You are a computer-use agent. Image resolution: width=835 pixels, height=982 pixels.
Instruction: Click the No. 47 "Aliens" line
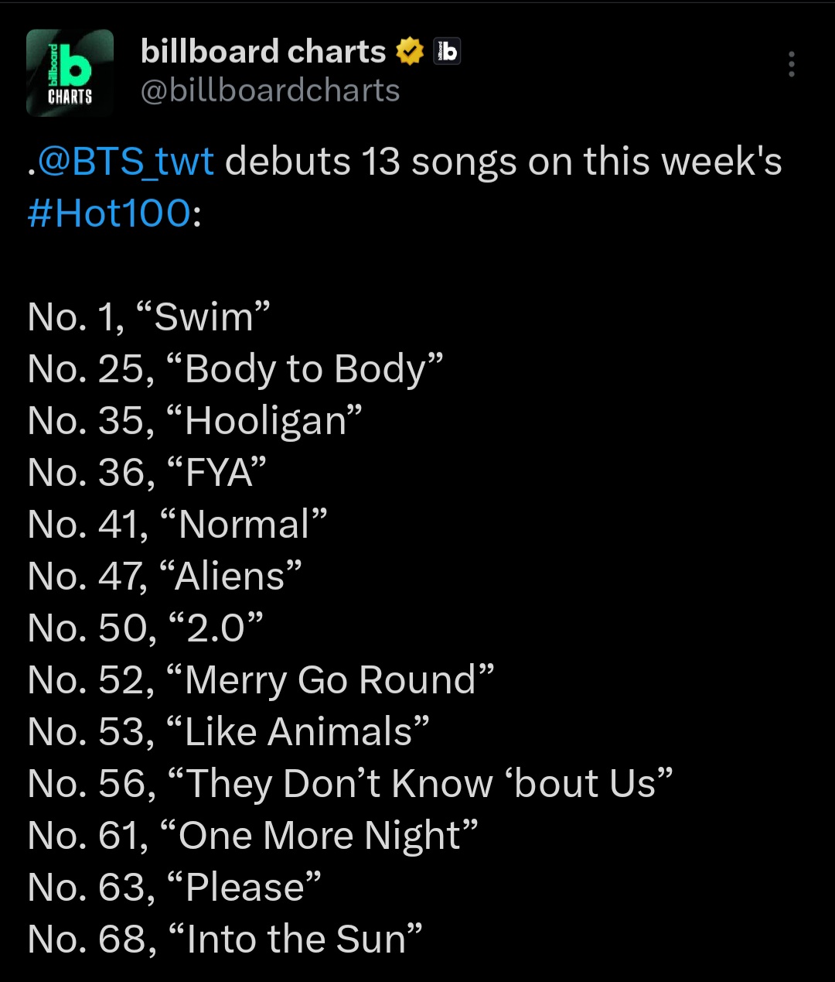[x=164, y=577]
